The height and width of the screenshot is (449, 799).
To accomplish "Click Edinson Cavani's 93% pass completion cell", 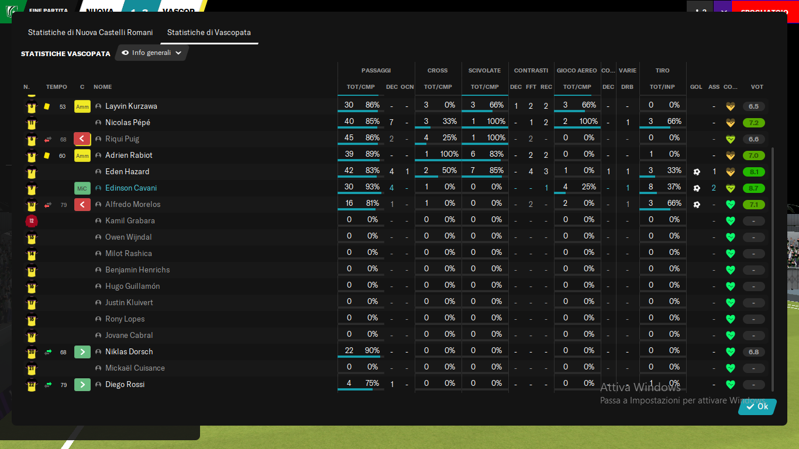I will pos(373,187).
